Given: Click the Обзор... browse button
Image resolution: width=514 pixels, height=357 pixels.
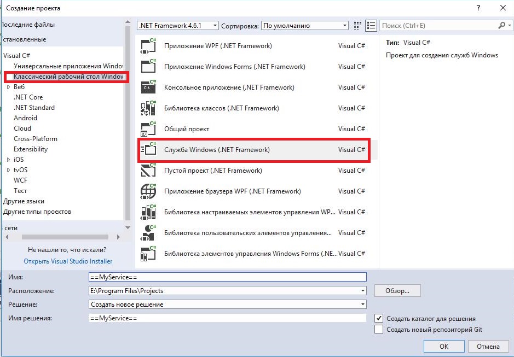Looking at the screenshot, I should pos(397,290).
